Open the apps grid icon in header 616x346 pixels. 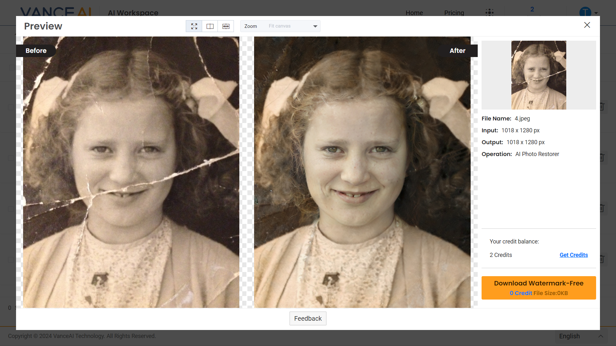[x=490, y=12]
